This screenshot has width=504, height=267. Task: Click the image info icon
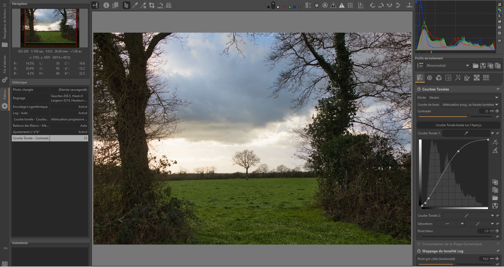pos(106,5)
